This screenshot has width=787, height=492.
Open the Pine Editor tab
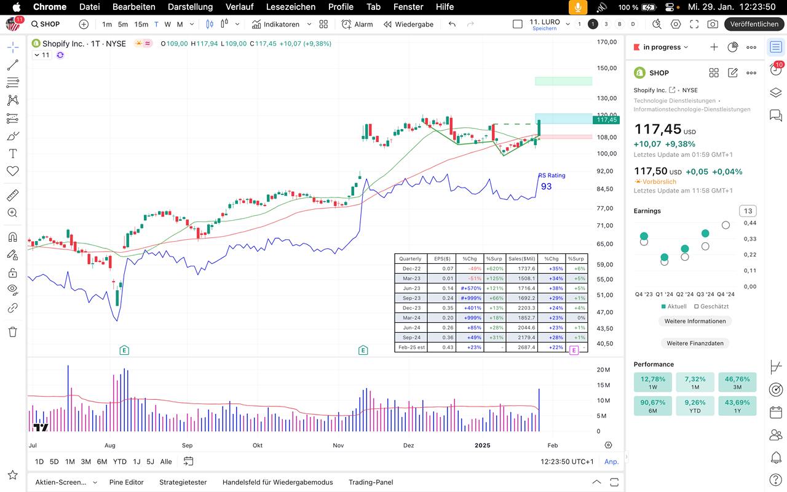click(x=126, y=482)
